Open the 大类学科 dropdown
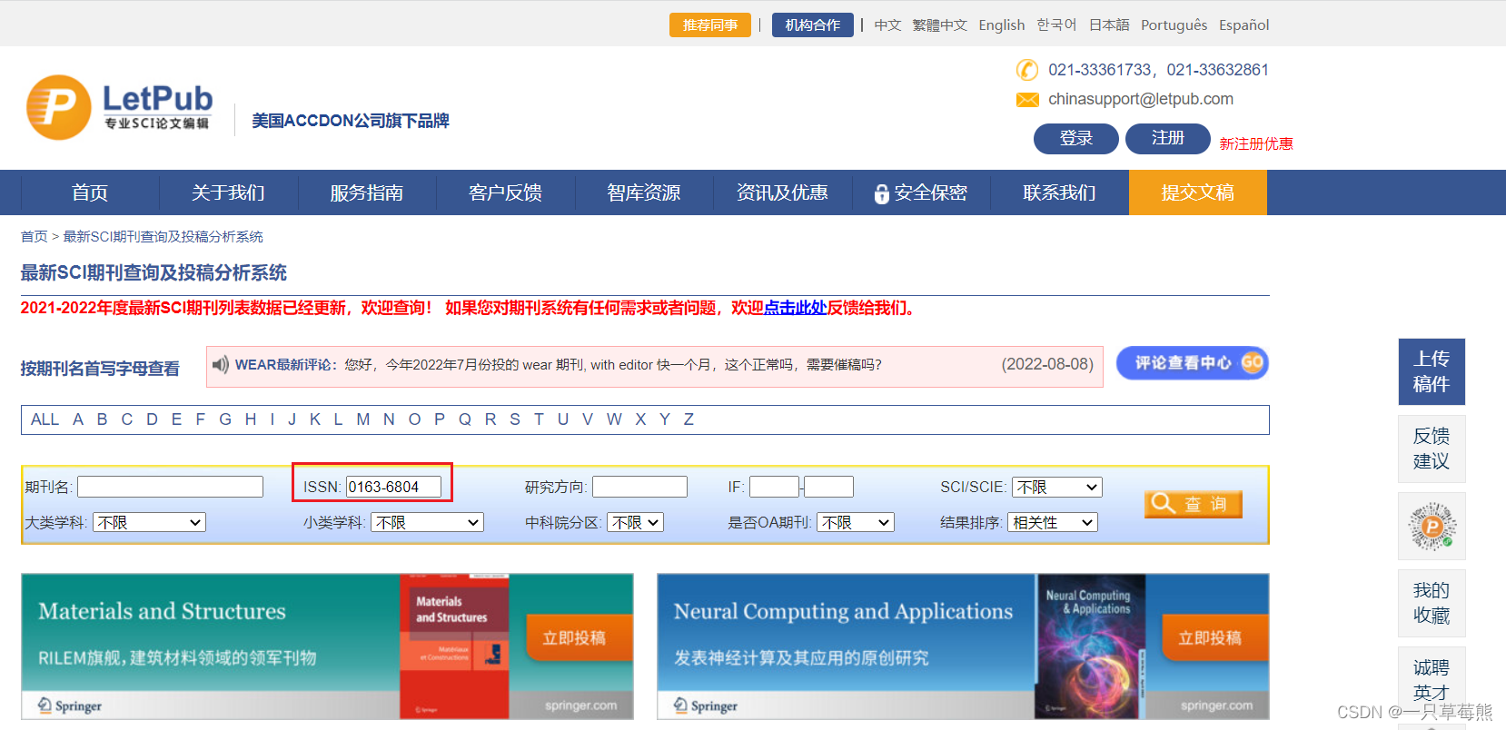The height and width of the screenshot is (730, 1506). coord(149,523)
